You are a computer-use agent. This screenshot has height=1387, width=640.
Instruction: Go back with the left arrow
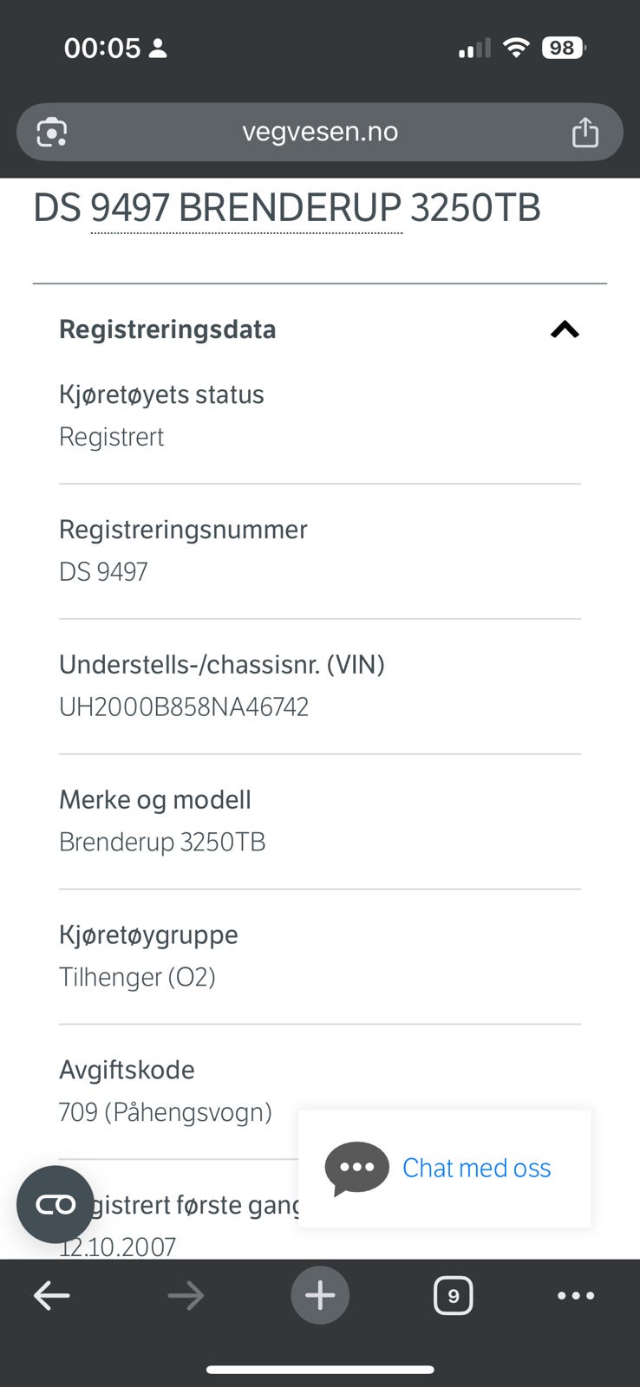coord(52,1296)
